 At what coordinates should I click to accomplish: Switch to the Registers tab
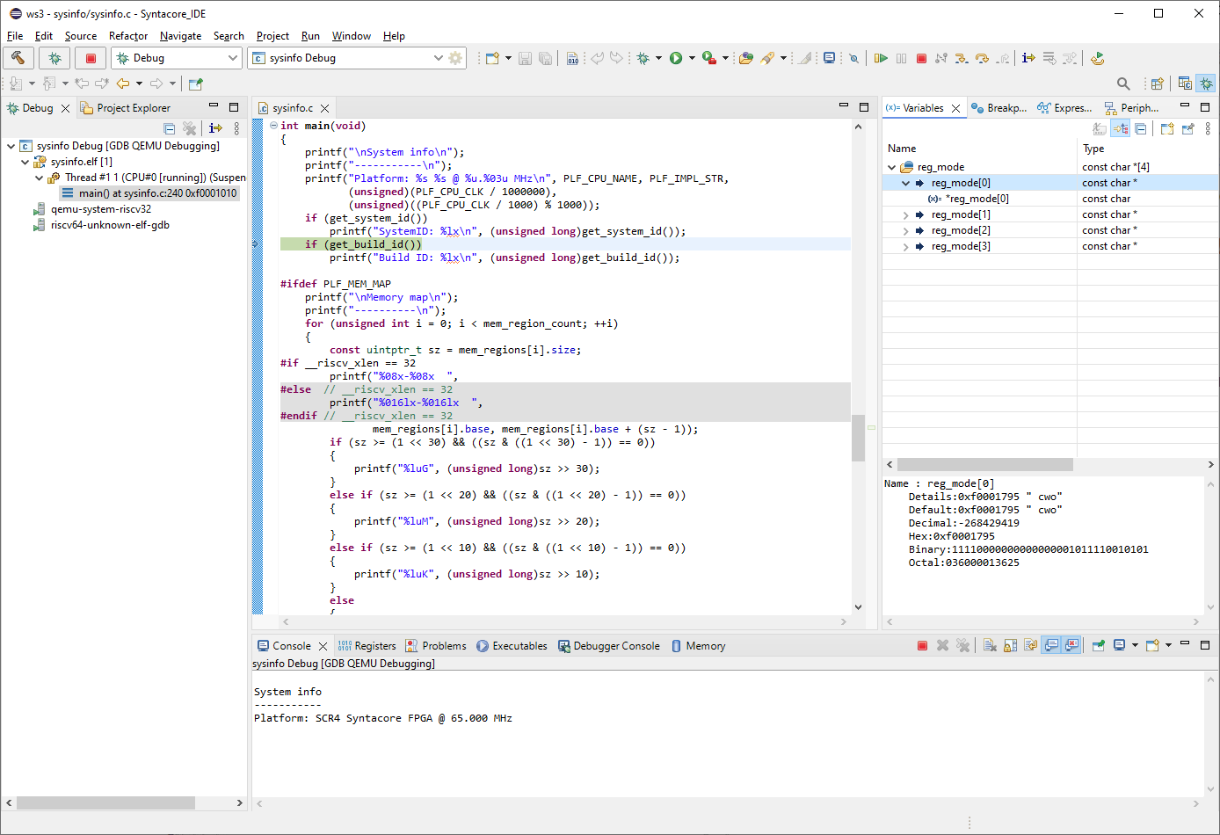point(367,646)
